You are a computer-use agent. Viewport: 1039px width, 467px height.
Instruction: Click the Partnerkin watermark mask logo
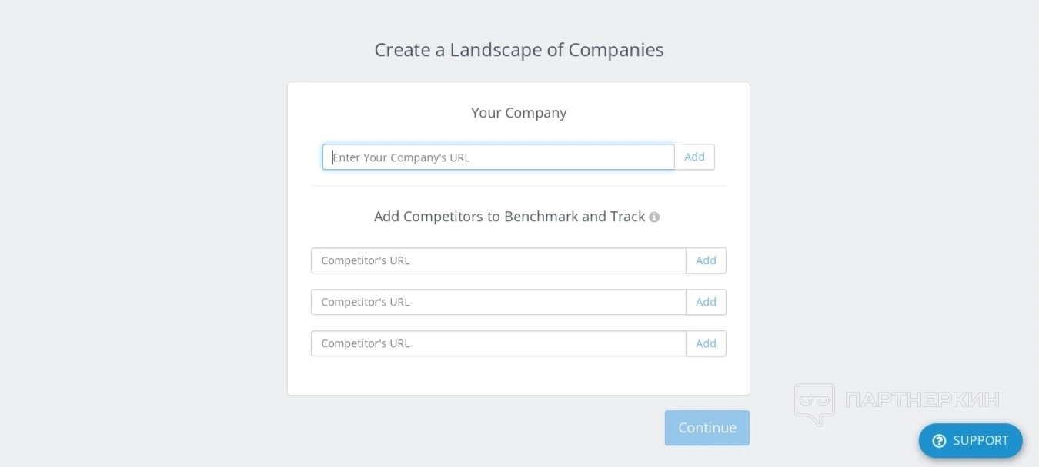[814, 403]
